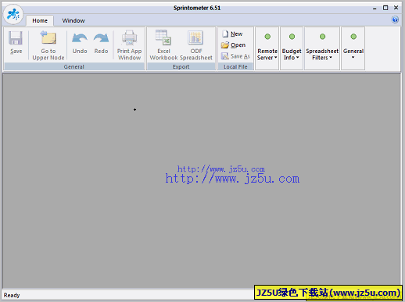Open a local file
Viewport: 405px width, 302px height.
(x=233, y=45)
